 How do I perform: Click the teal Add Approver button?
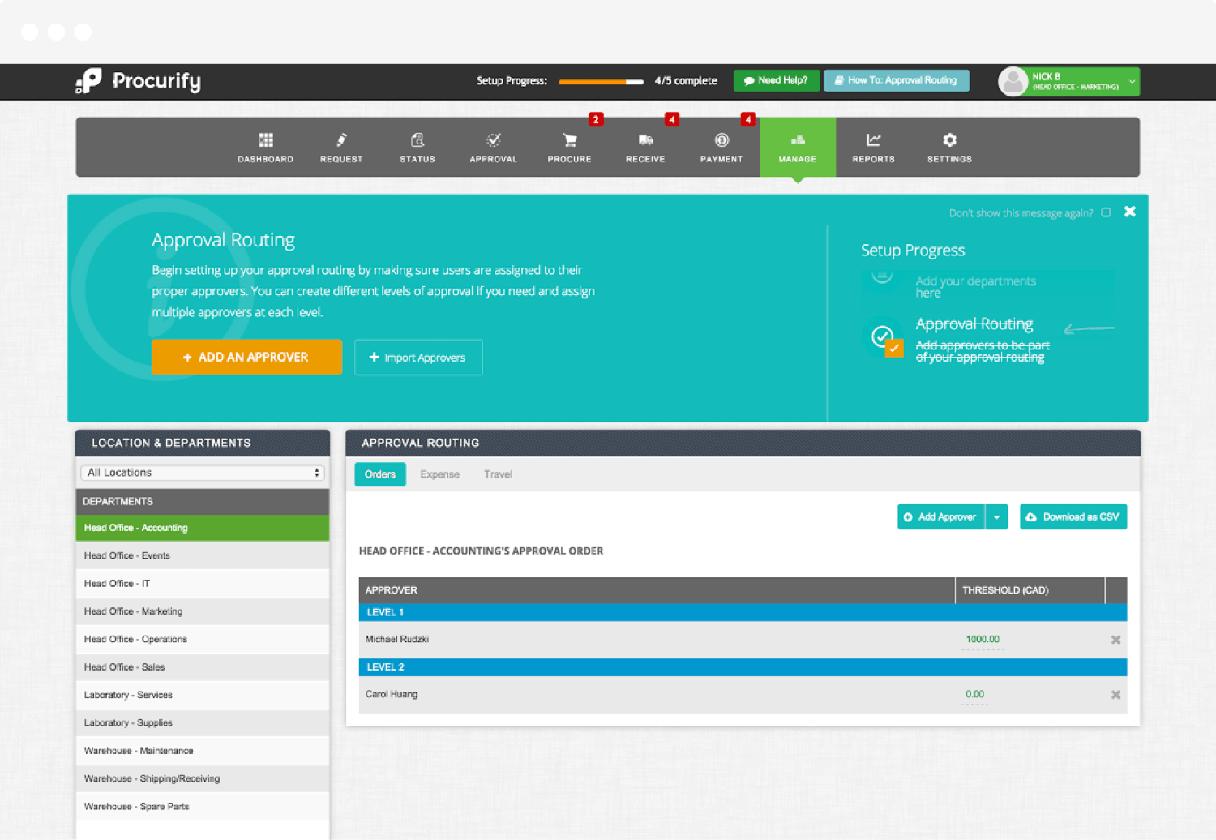(x=941, y=517)
